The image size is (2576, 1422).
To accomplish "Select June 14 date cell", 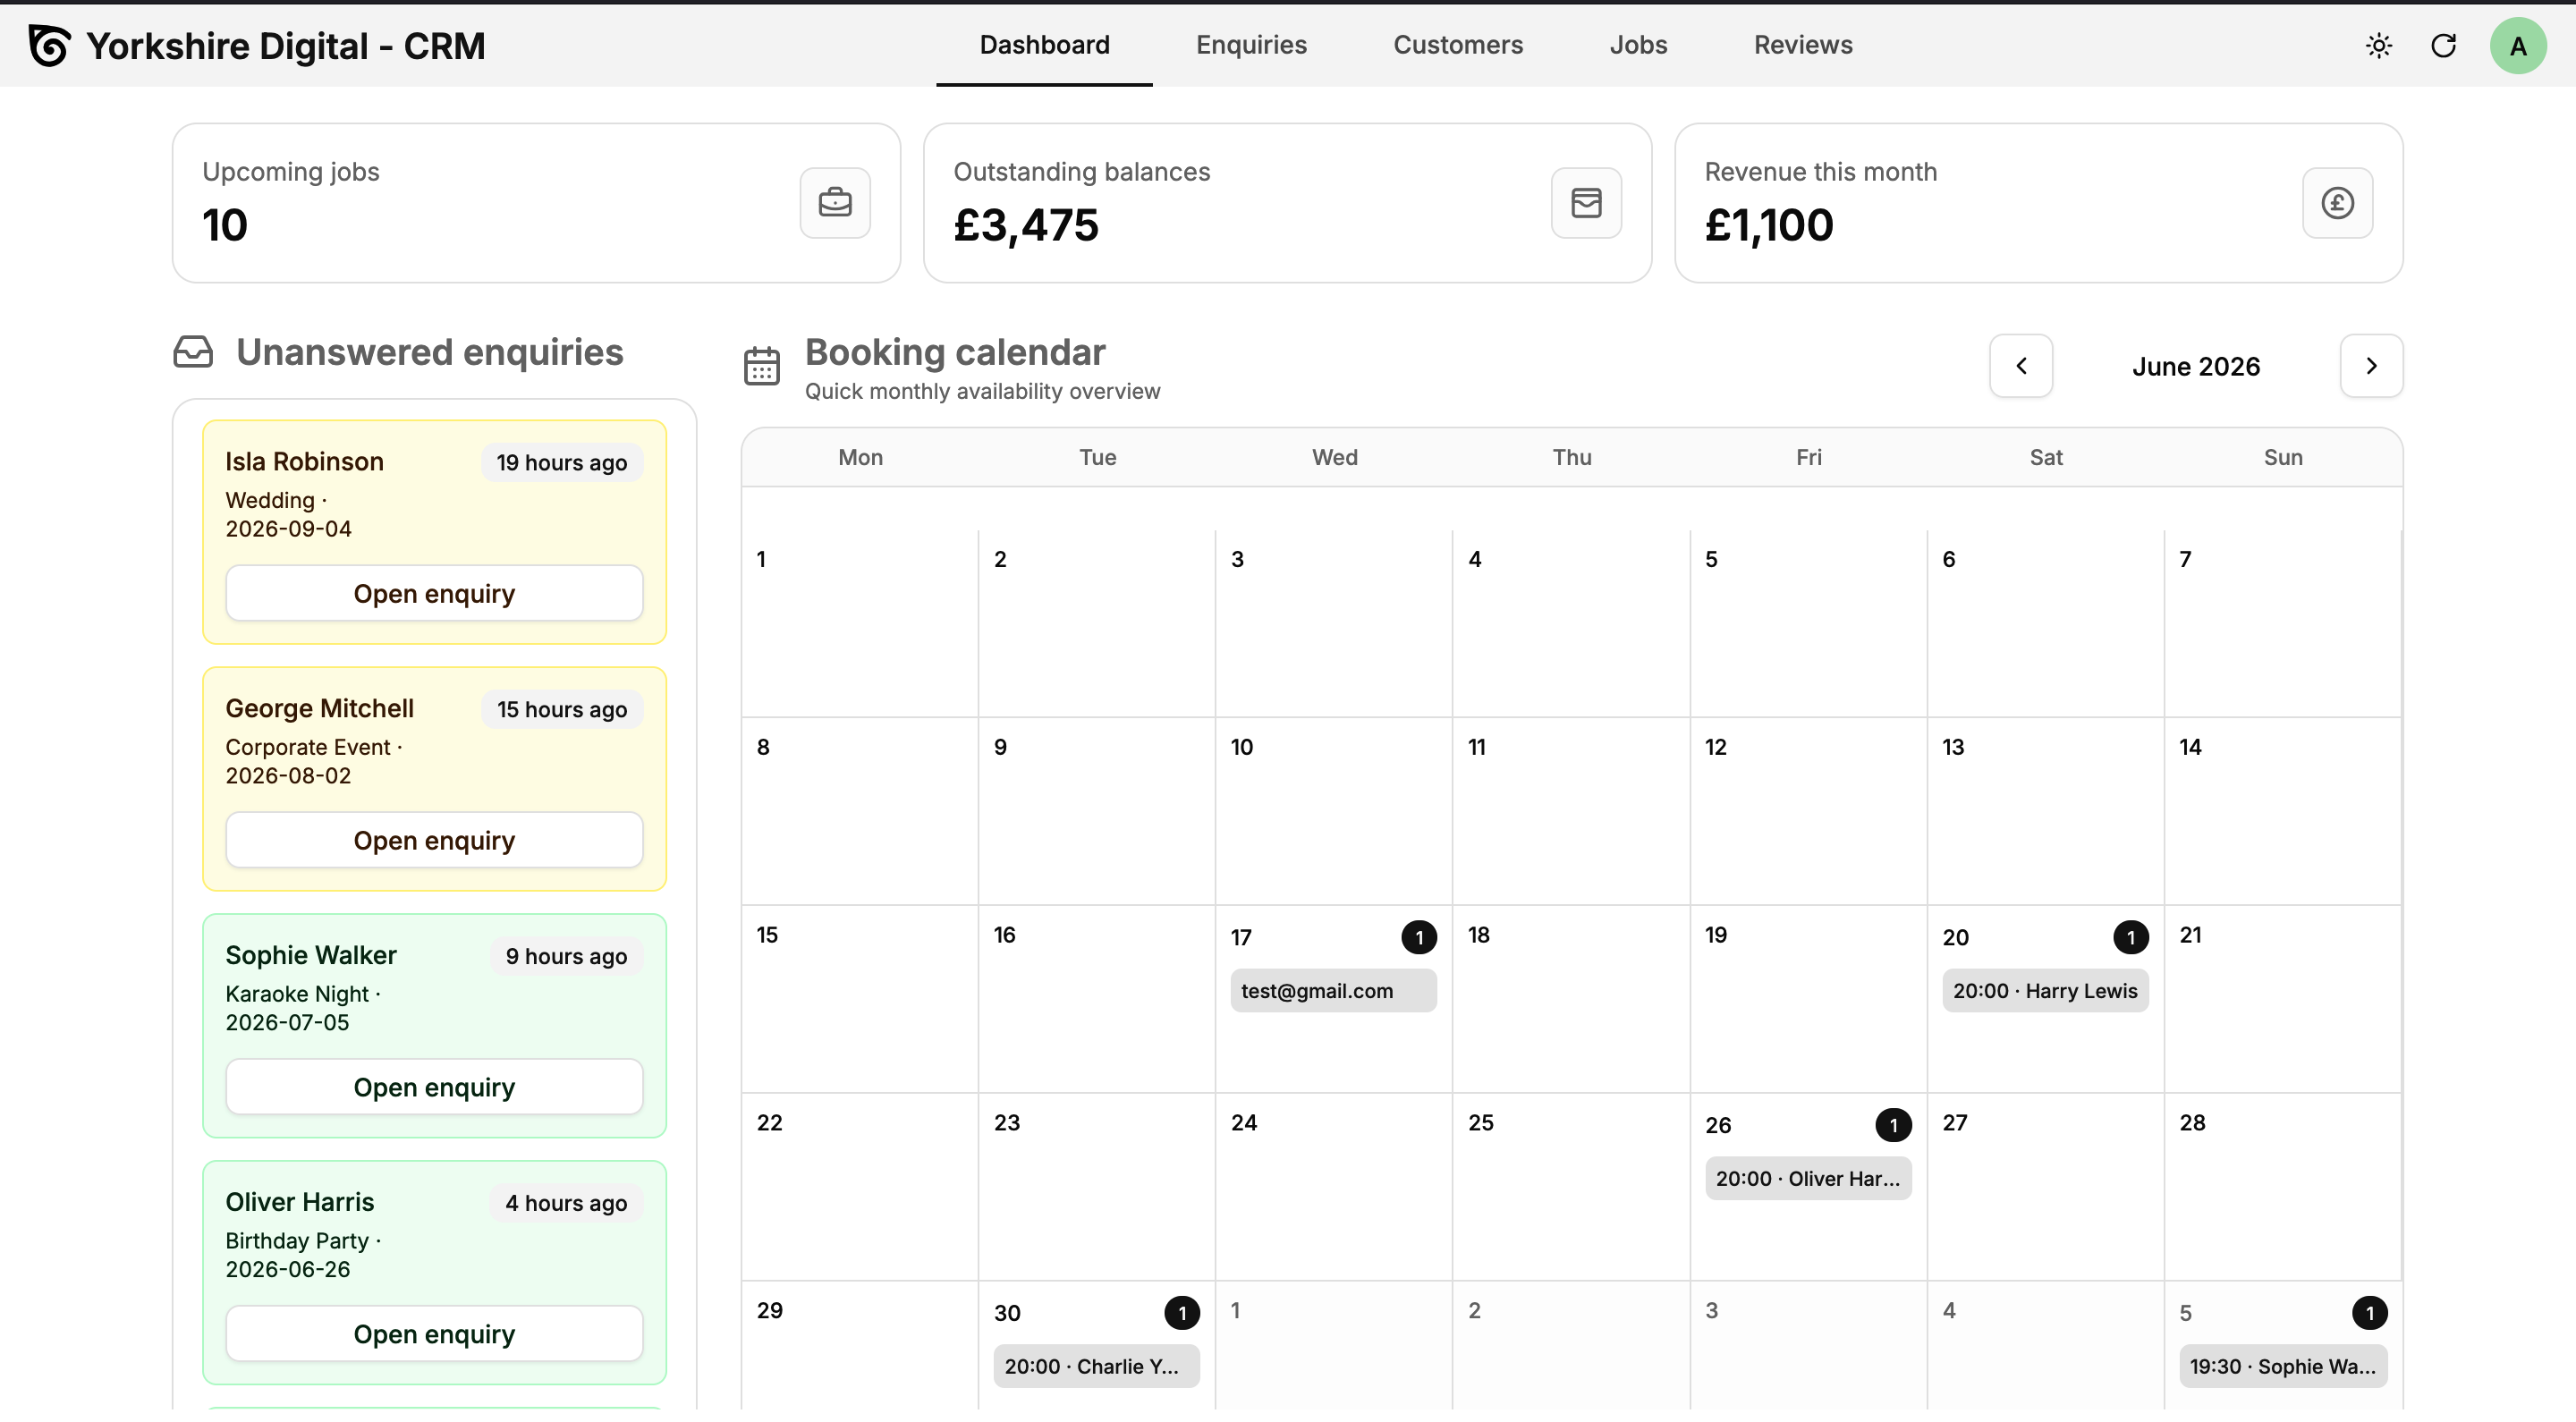I will click(x=2282, y=811).
